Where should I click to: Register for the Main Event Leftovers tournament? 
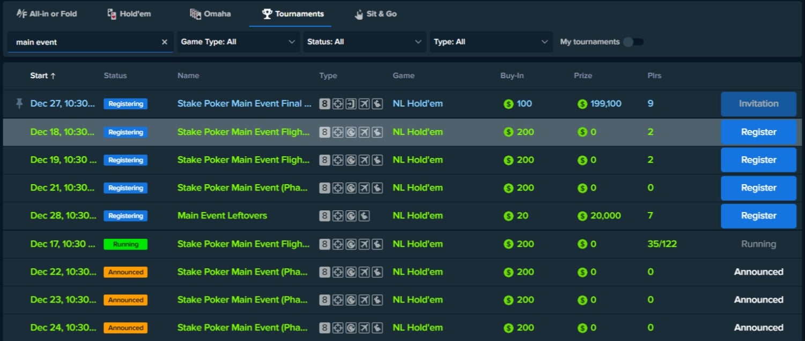click(758, 216)
